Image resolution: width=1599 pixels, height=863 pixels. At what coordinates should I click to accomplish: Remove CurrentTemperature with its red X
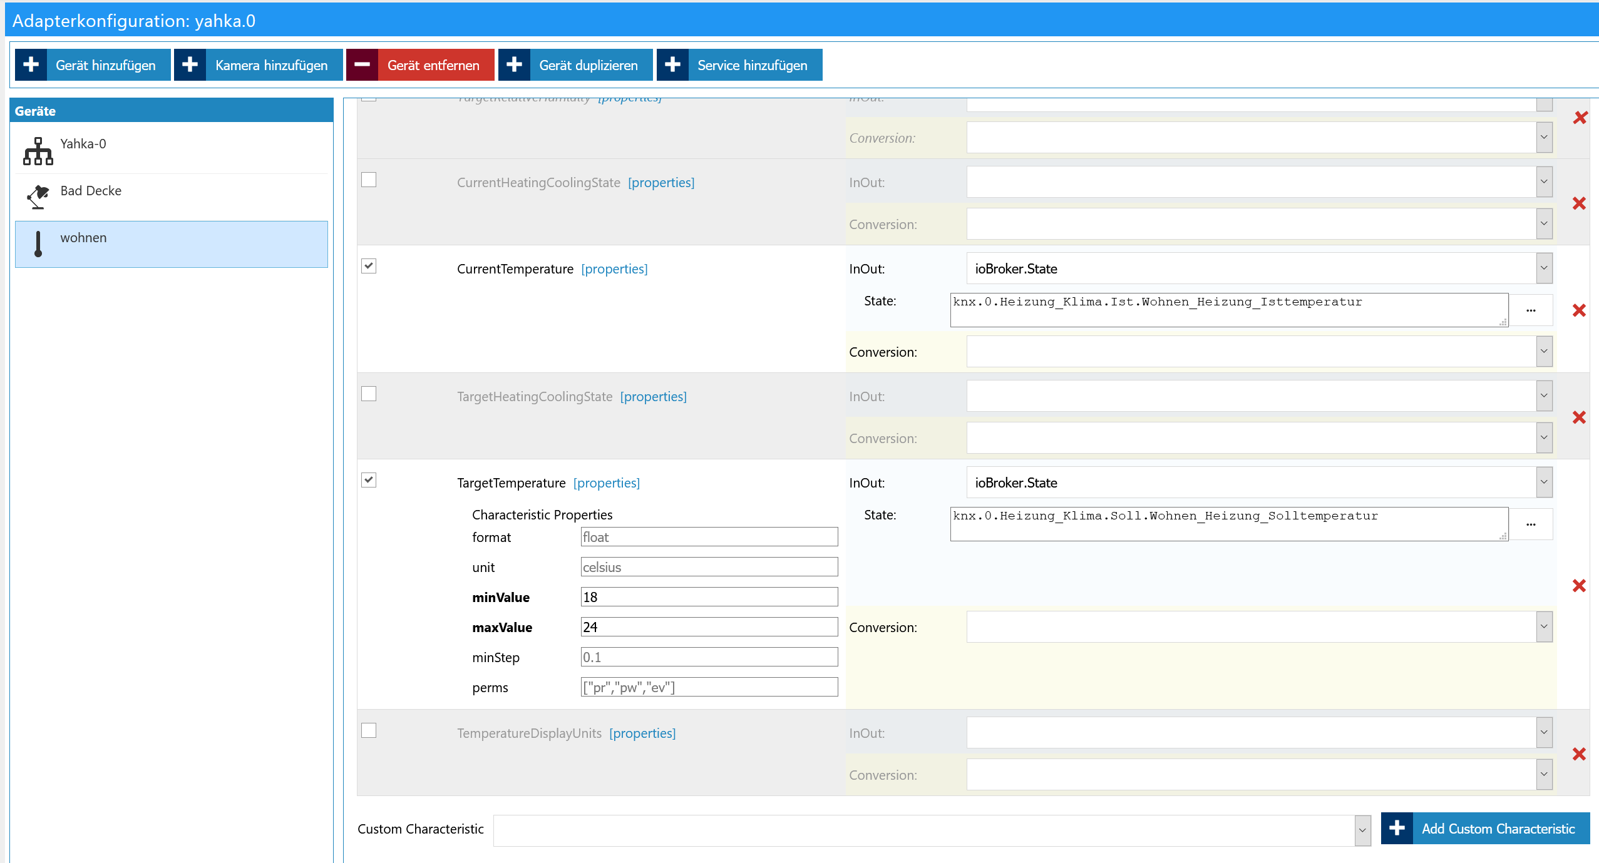tap(1579, 310)
